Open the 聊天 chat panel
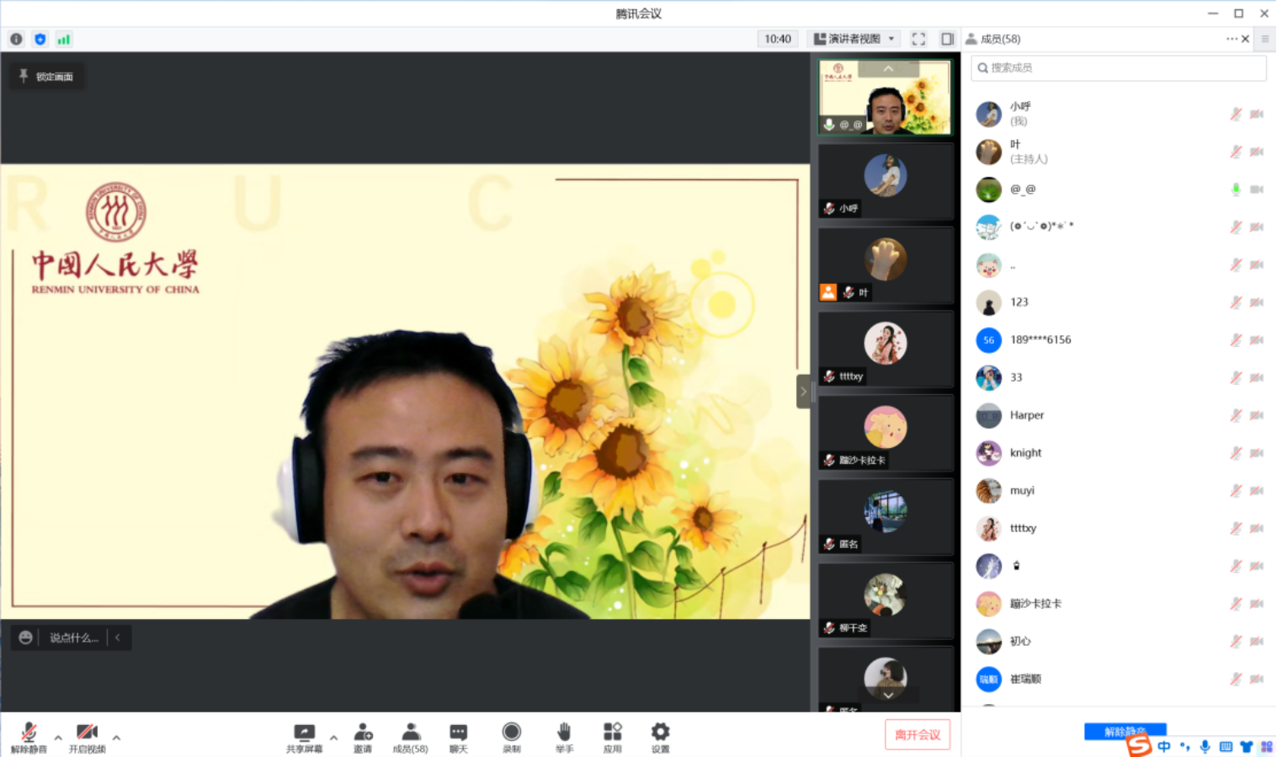This screenshot has height=757, width=1277. pos(458,736)
